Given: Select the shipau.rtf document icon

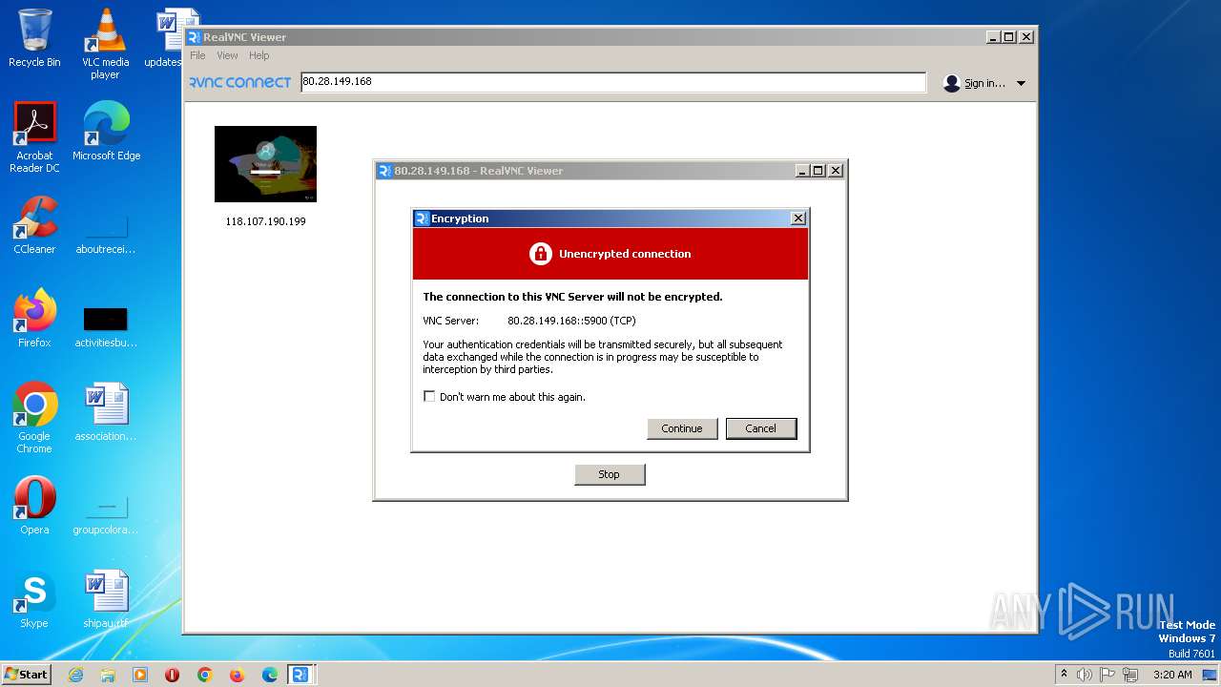Looking at the screenshot, I should [105, 599].
